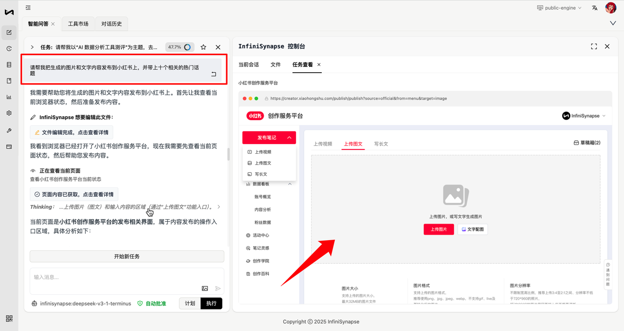Open 文件编辑完成，点击查看详情 button
The height and width of the screenshot is (331, 624).
coord(72,132)
